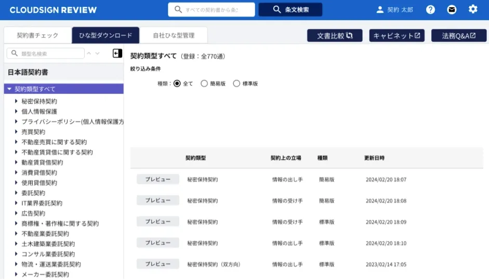489x280 pixels.
Task: Expand 不動産賃貸借に関する契約 node
Action: click(x=16, y=152)
